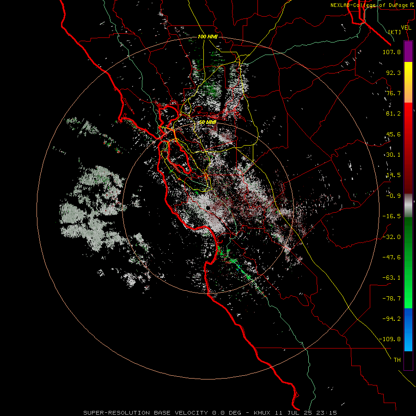Click the 30.1 velocity scale value
The image size is (416, 416).
(x=393, y=155)
